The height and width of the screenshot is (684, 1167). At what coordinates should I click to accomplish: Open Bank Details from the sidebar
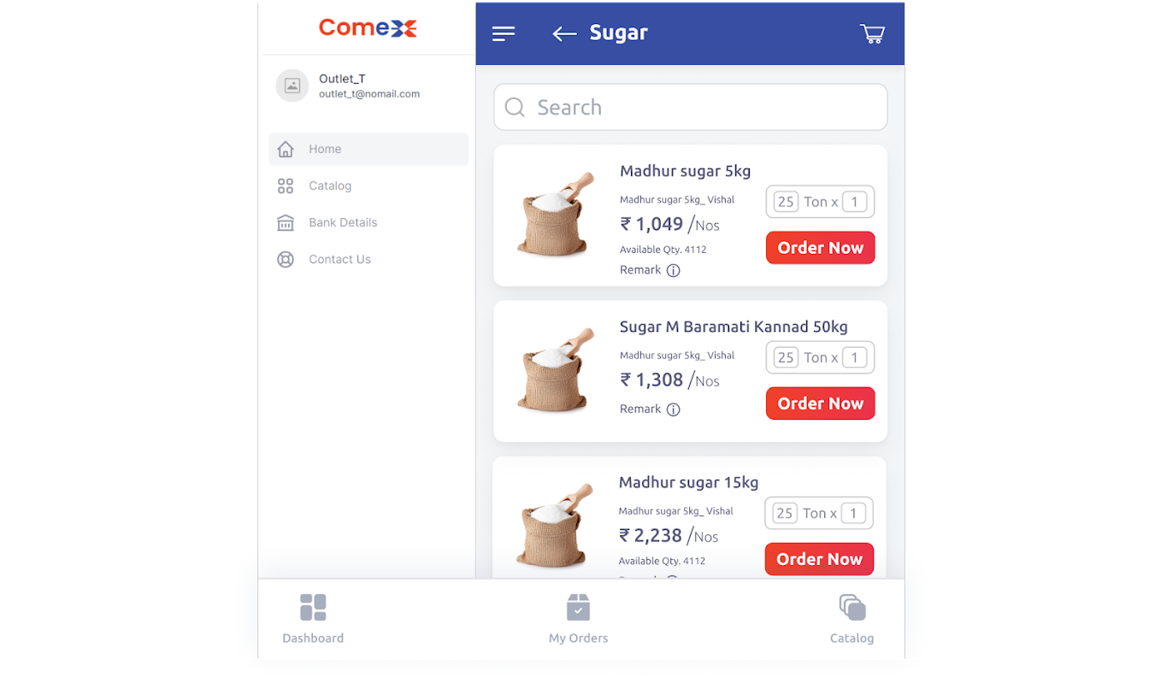coord(368,222)
